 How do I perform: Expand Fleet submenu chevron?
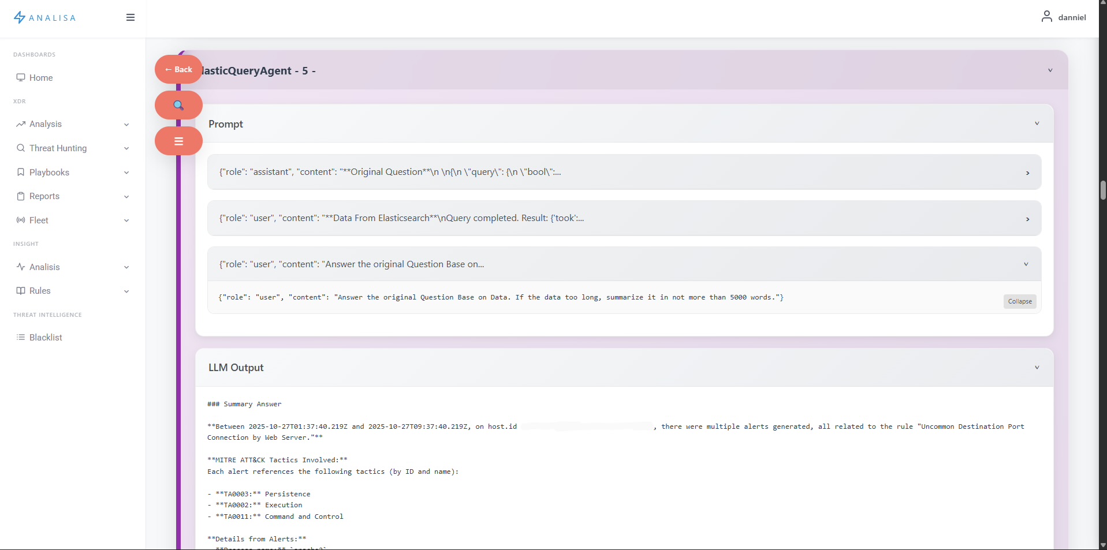point(126,220)
